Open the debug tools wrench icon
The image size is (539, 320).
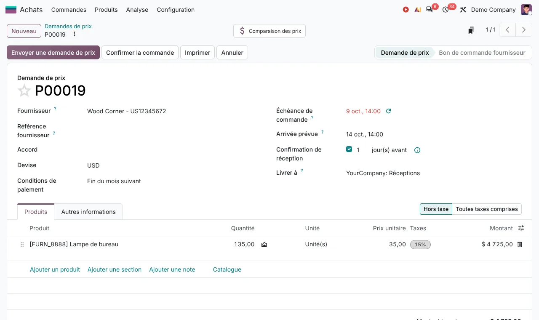[x=463, y=10]
